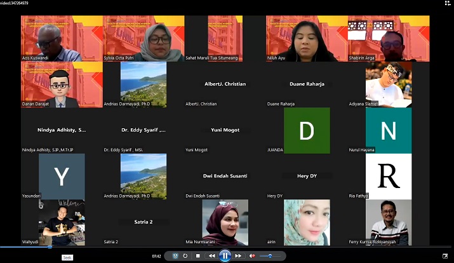Viewport: 454px width, 263px height.
Task: Click the green D avatar for JUANDA
Action: coord(307,130)
